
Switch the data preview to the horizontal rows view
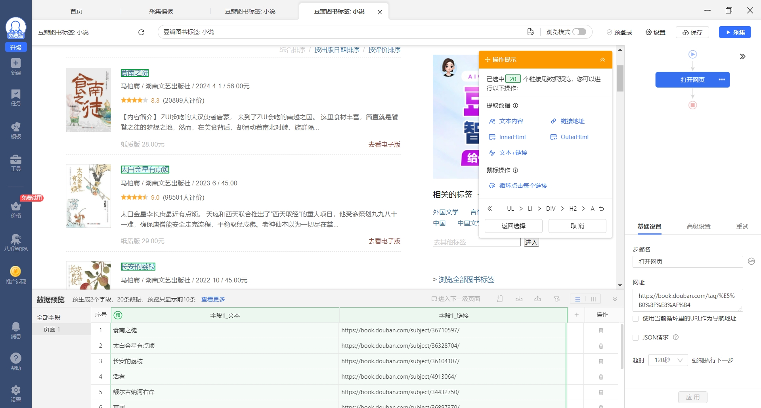[x=577, y=299]
